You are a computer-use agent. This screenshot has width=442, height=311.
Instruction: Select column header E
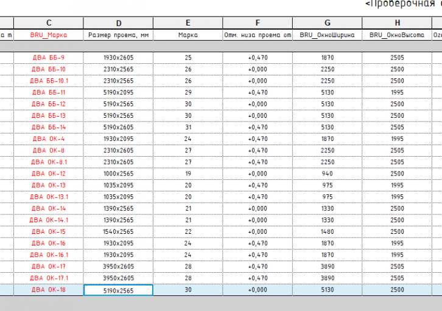(188, 22)
